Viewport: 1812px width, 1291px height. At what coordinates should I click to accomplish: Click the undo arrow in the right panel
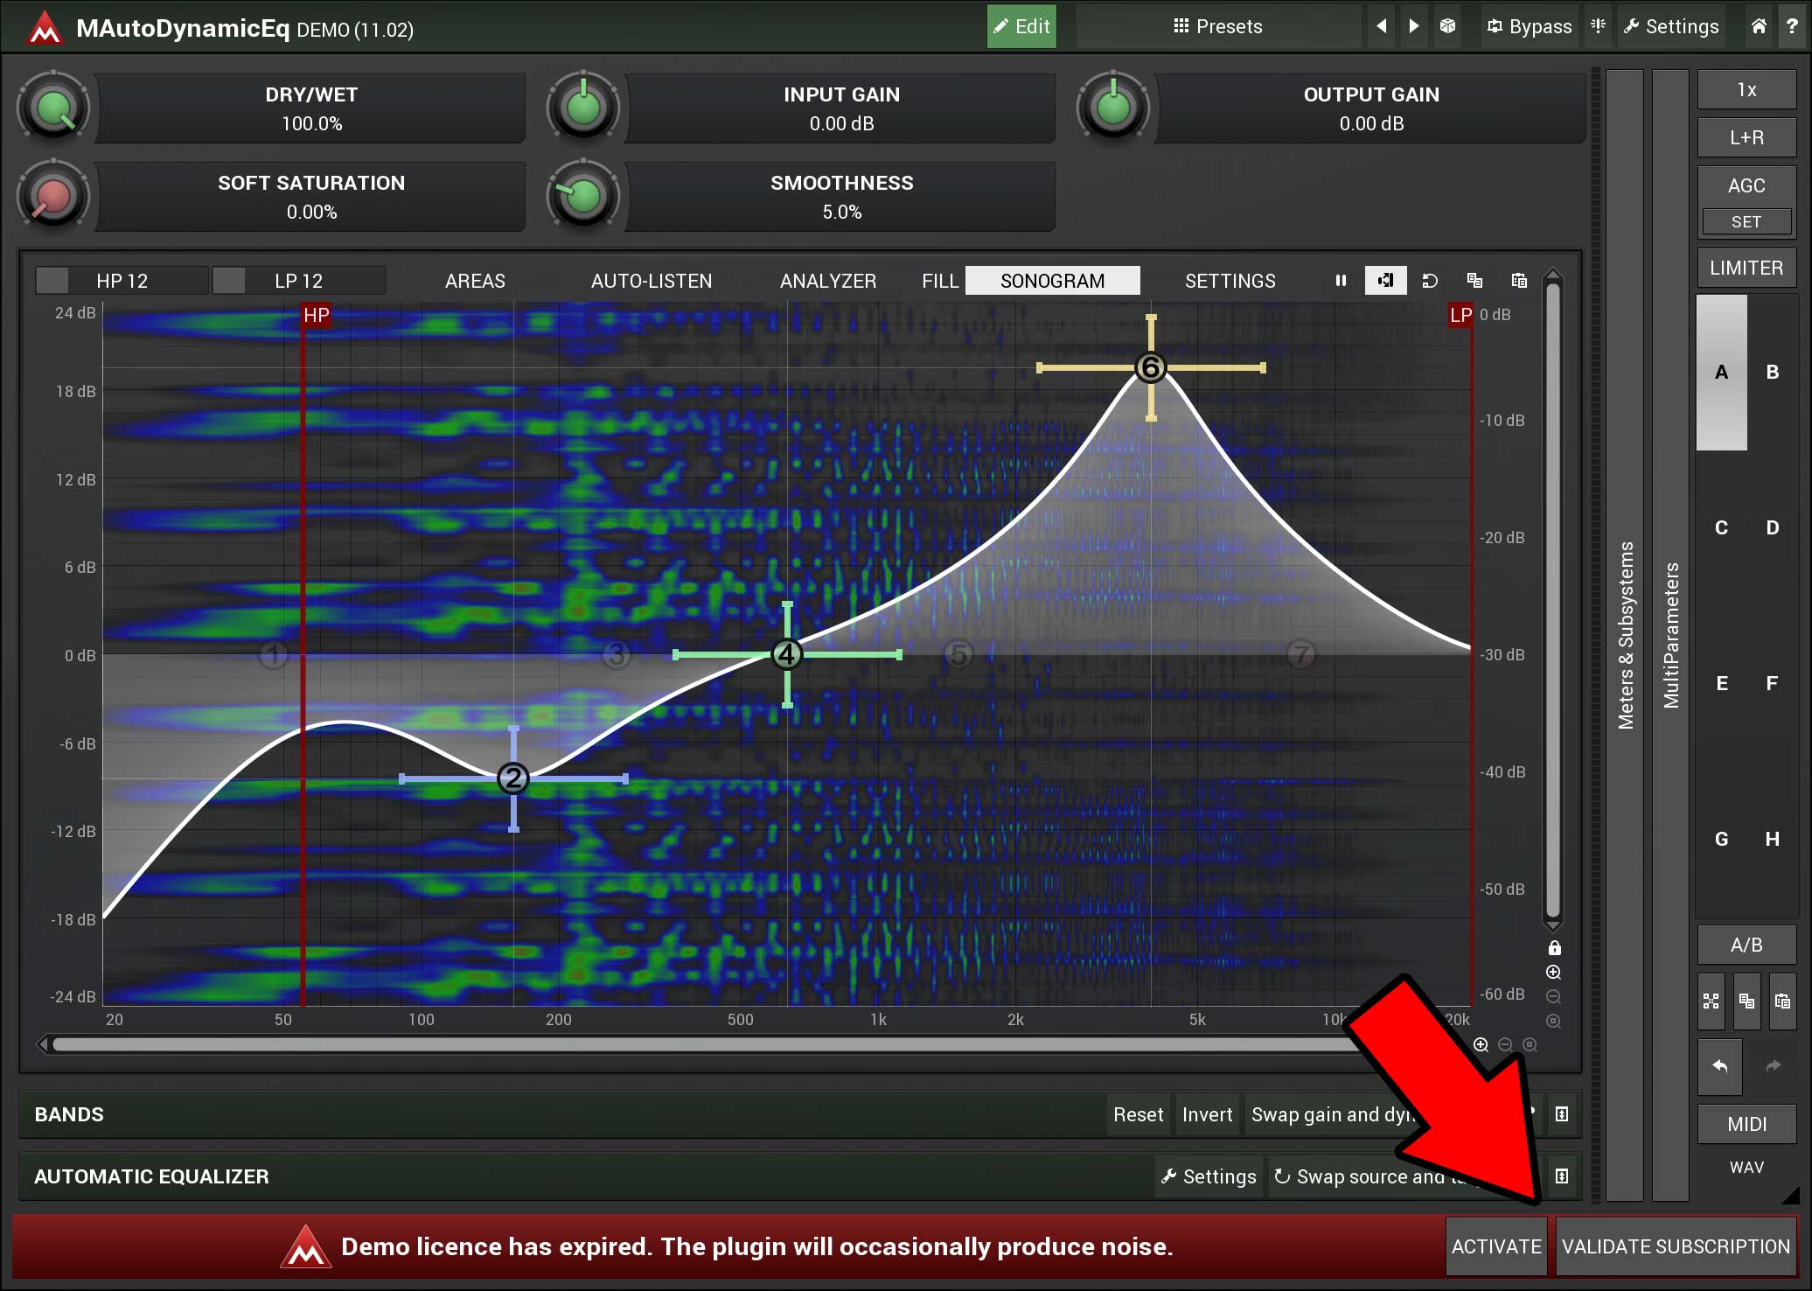[1719, 1066]
